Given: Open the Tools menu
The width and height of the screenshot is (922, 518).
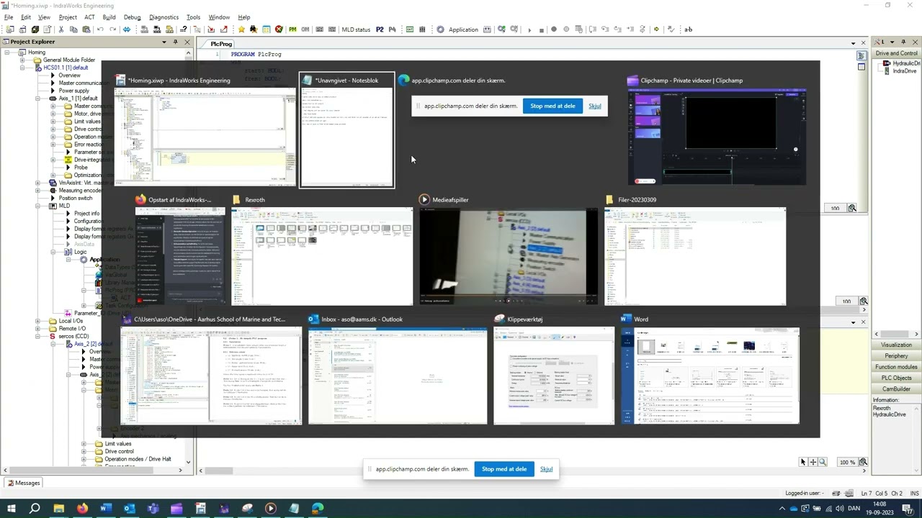Looking at the screenshot, I should tap(193, 17).
